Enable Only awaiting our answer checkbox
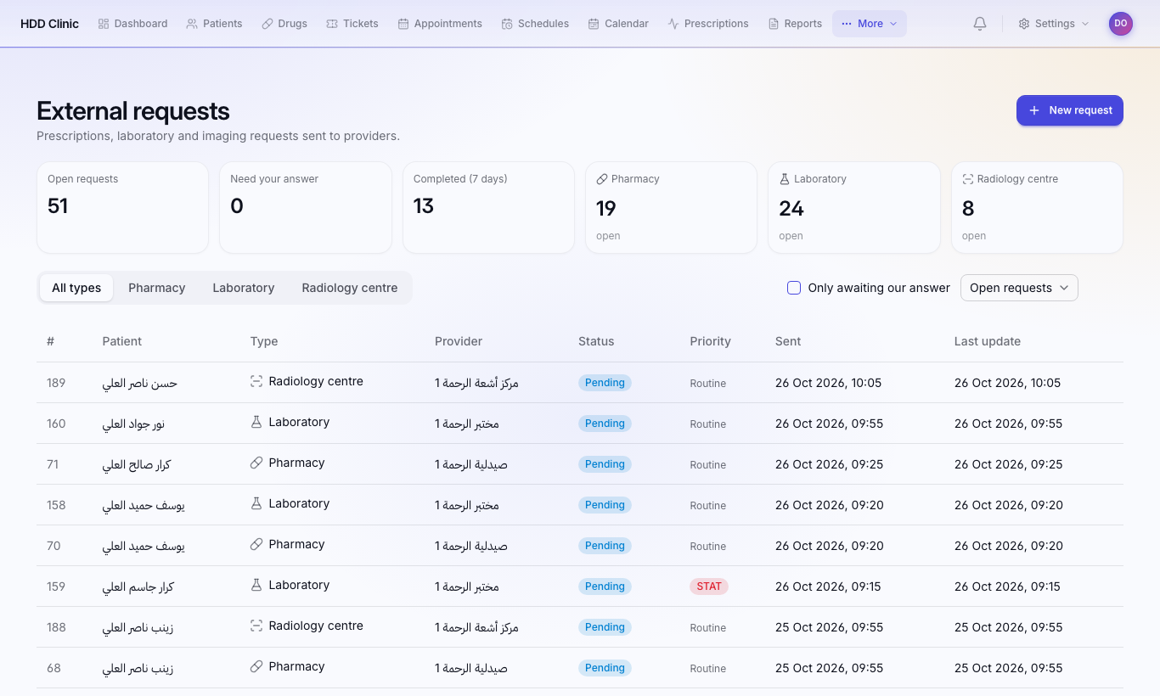 click(x=794, y=288)
